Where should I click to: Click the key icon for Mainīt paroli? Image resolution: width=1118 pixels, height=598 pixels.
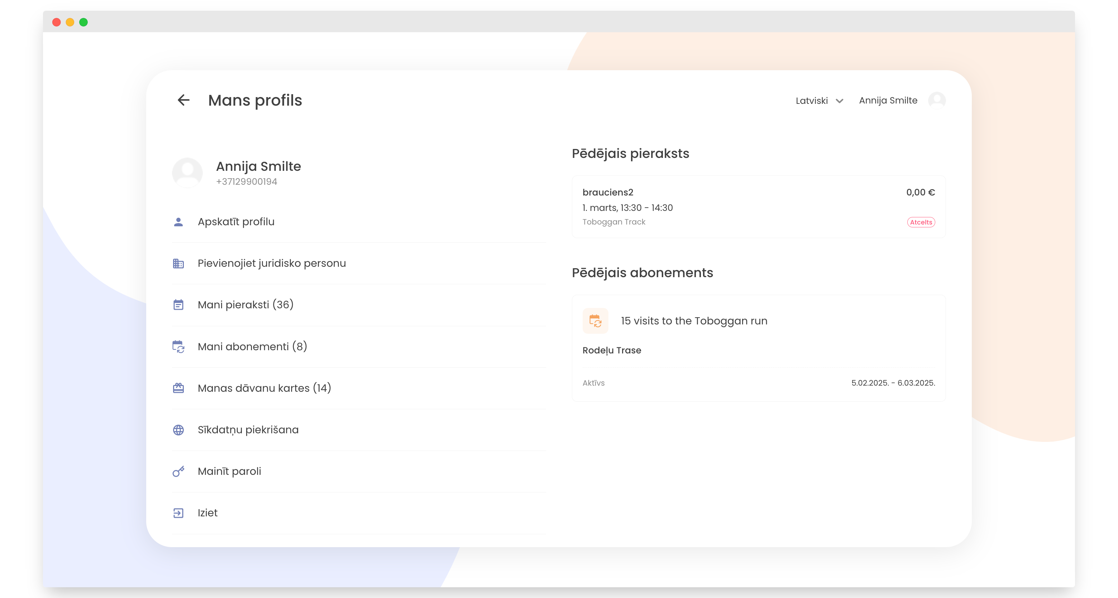[178, 471]
